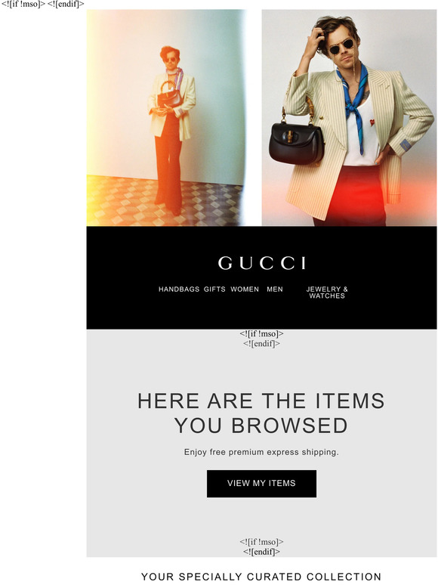The width and height of the screenshot is (438, 585).
Task: Click the '<![if !mso]>' text at page top
Action: pyautogui.click(x=23, y=4)
